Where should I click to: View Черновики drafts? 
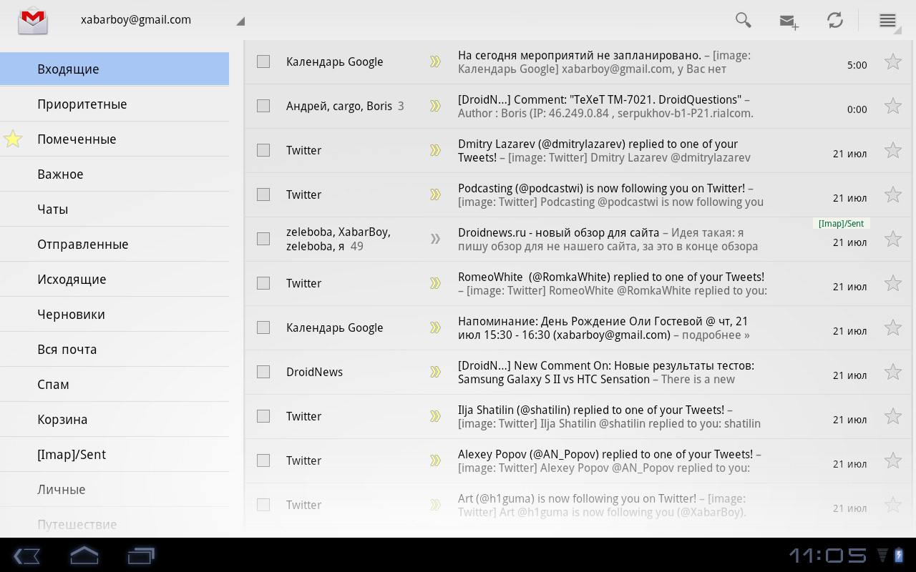point(114,315)
